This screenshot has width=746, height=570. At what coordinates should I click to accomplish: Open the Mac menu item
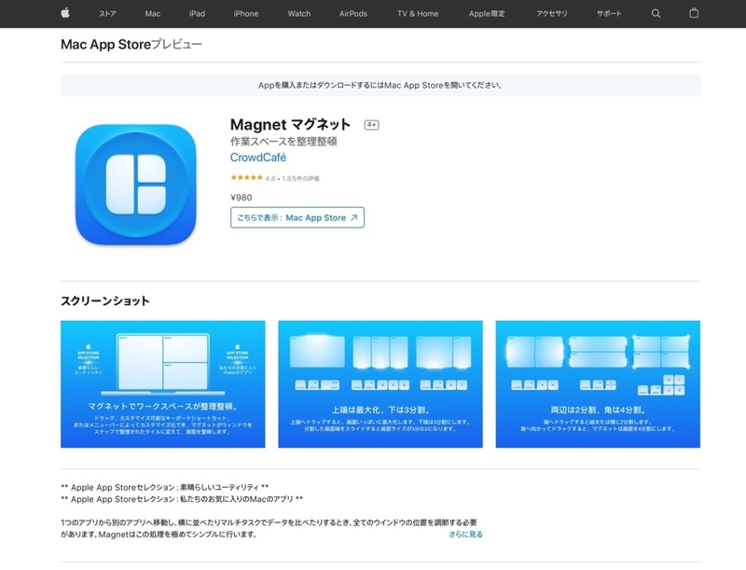click(152, 14)
